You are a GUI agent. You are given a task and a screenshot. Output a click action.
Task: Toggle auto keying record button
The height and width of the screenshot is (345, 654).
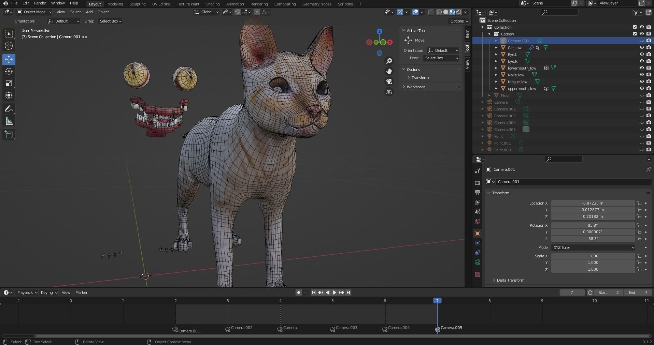point(299,292)
